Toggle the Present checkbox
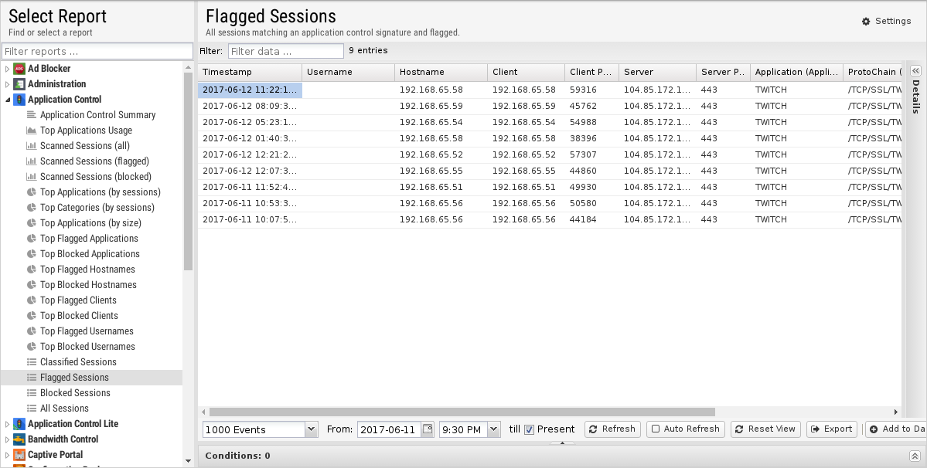 [529, 429]
